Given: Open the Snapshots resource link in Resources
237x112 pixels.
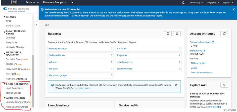Looking at the screenshot, I should point(122,55).
